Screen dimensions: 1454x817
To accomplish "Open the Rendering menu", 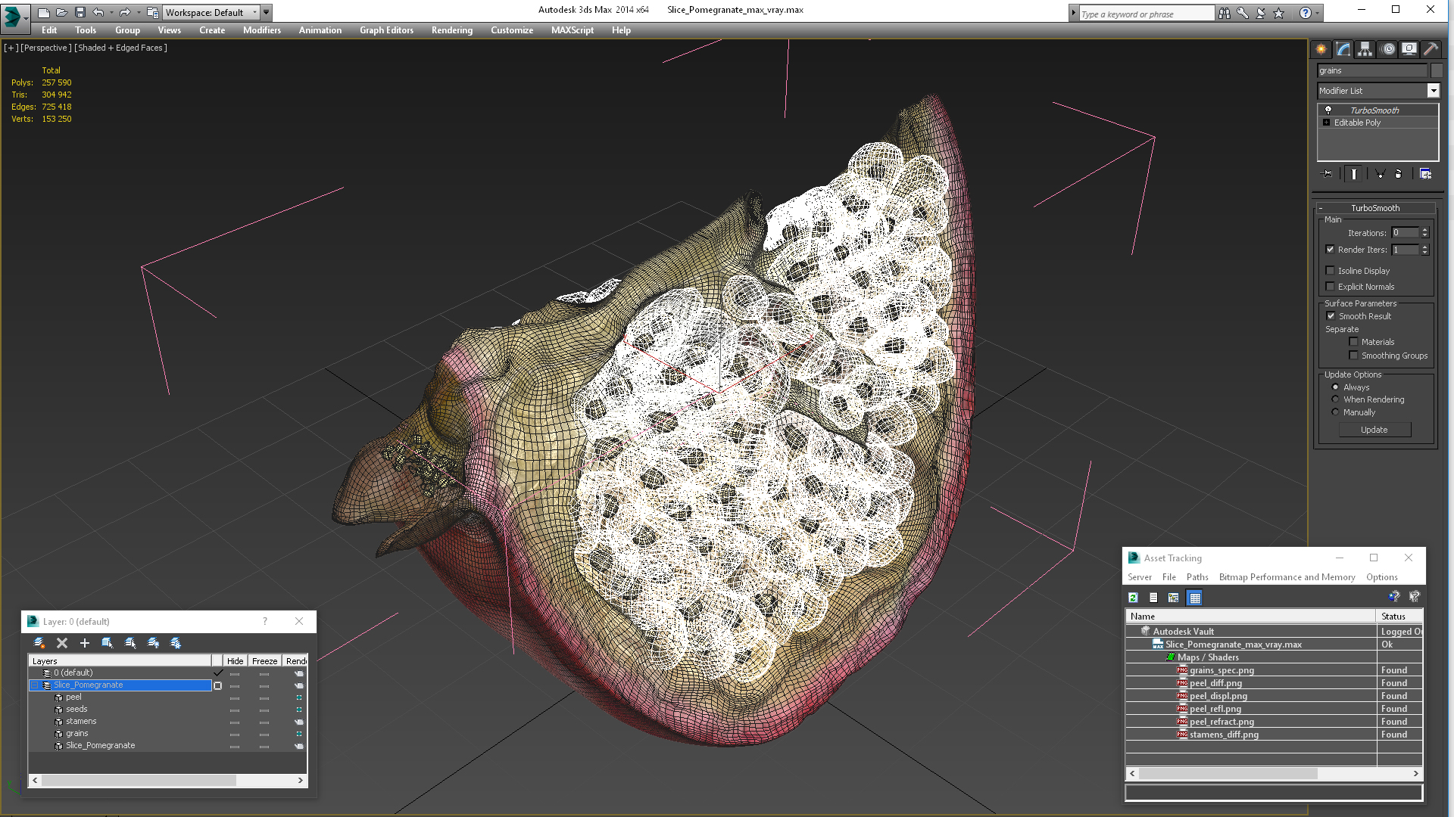I will tap(451, 30).
